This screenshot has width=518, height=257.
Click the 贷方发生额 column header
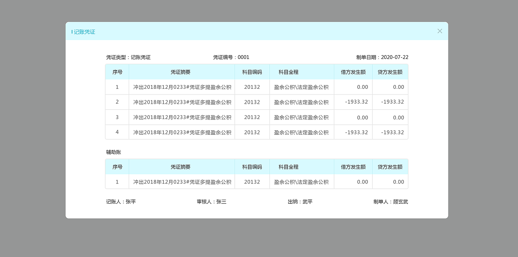point(390,71)
